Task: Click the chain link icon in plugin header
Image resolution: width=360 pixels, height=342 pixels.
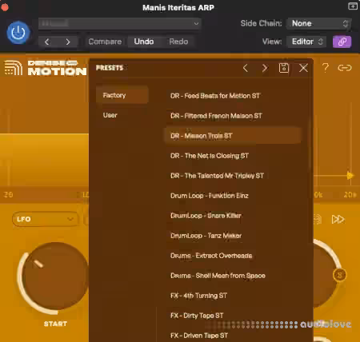Action: [x=345, y=68]
